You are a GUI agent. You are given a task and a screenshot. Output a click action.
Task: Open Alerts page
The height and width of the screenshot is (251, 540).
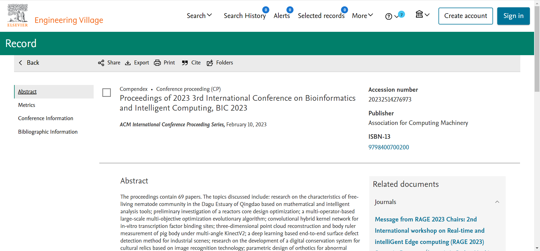coord(282,16)
